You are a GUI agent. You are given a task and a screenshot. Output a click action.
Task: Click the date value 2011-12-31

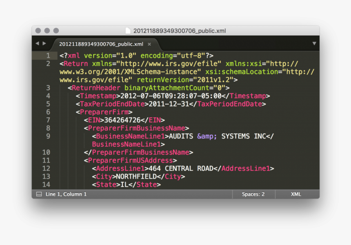coord(169,104)
